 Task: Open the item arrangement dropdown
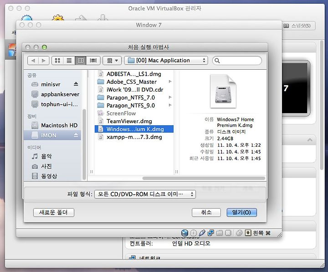[112, 61]
